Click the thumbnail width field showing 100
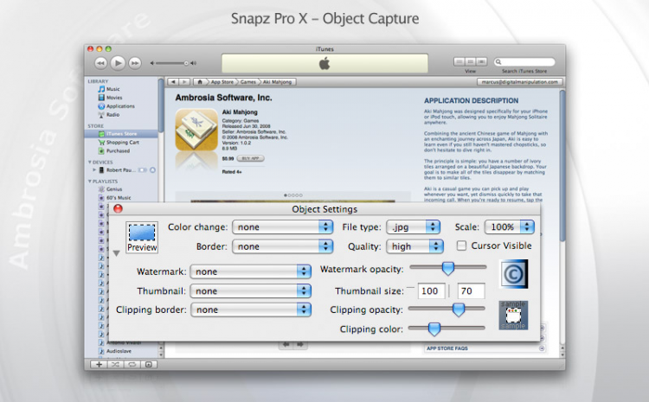Image resolution: width=649 pixels, height=402 pixels. (x=431, y=291)
